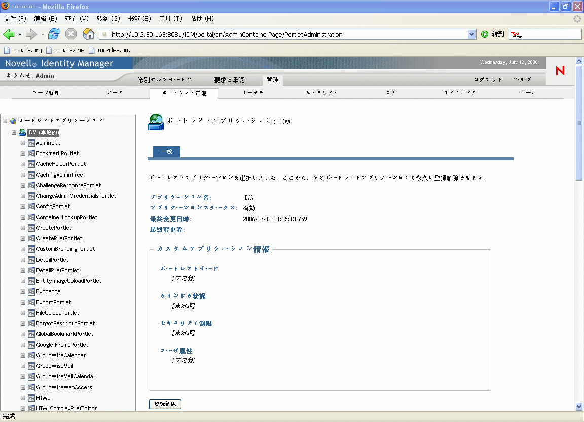Click the back navigation arrow
Screen dimensions: 584x422
pyautogui.click(x=10, y=34)
